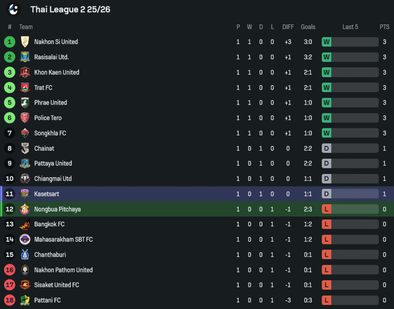Open Kasetsart team page link
The image size is (394, 309).
click(46, 194)
